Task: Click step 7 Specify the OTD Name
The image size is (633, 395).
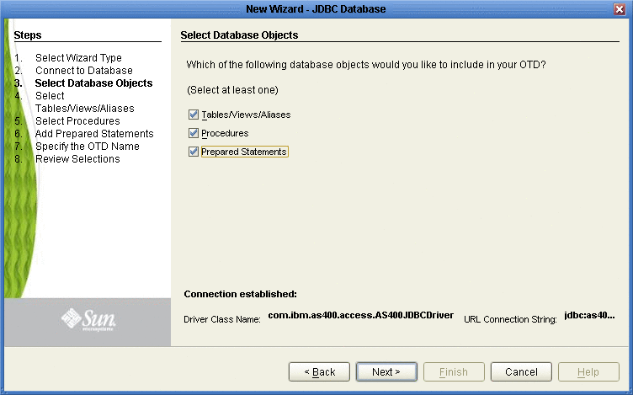Action: click(88, 147)
